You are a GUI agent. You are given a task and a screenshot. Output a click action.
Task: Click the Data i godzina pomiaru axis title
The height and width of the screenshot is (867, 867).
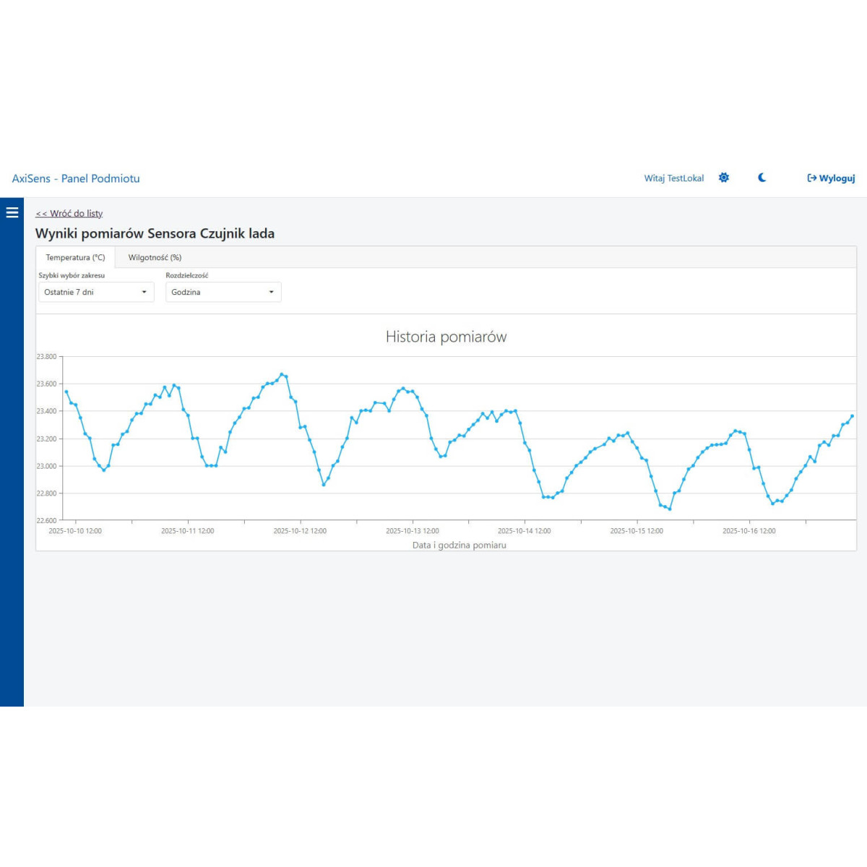coord(459,545)
